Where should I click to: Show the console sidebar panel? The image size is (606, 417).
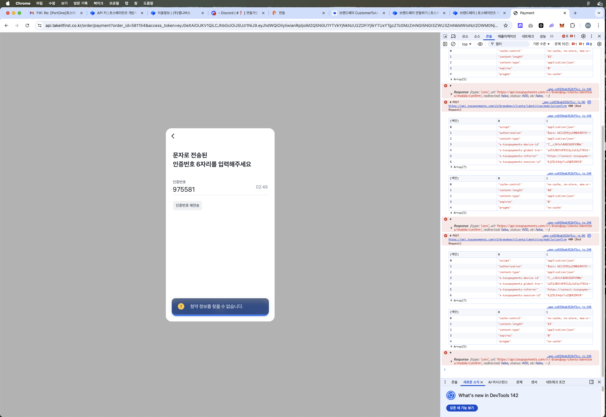(x=445, y=44)
